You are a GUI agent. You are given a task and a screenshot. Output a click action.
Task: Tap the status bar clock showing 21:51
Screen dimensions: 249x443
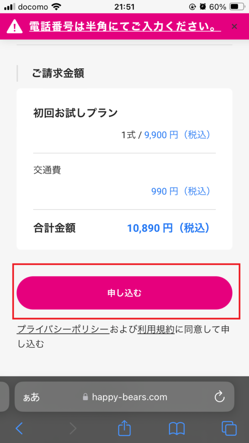click(x=124, y=7)
